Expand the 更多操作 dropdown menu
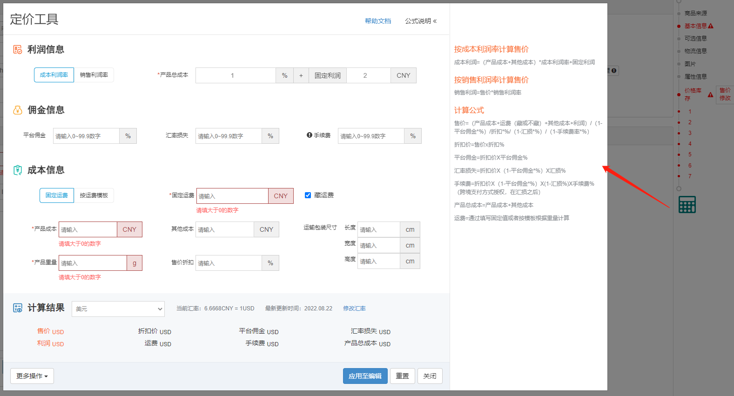 coord(32,376)
